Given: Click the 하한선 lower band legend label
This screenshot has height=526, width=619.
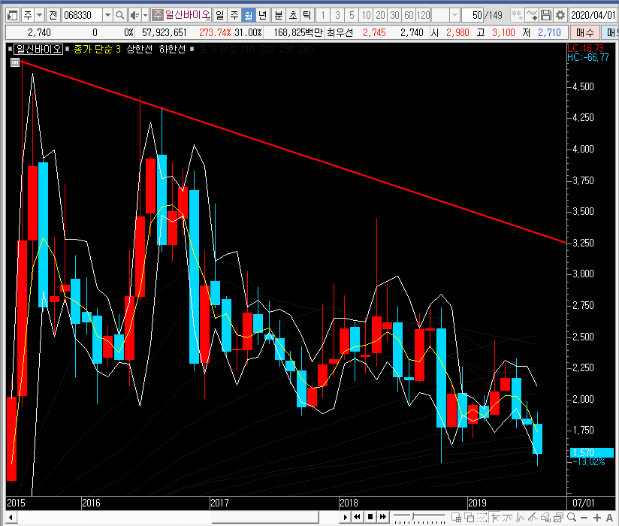Looking at the screenshot, I should click(172, 49).
